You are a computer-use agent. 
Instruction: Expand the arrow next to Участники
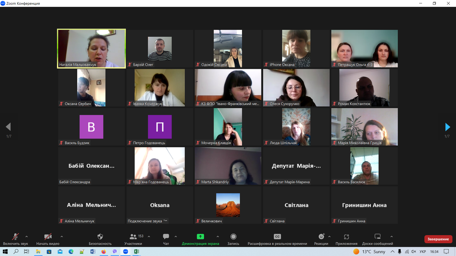point(149,236)
